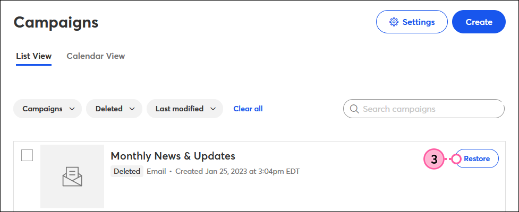Click the magnifying glass search icon
Screen dimensions: 519x212
click(354, 109)
